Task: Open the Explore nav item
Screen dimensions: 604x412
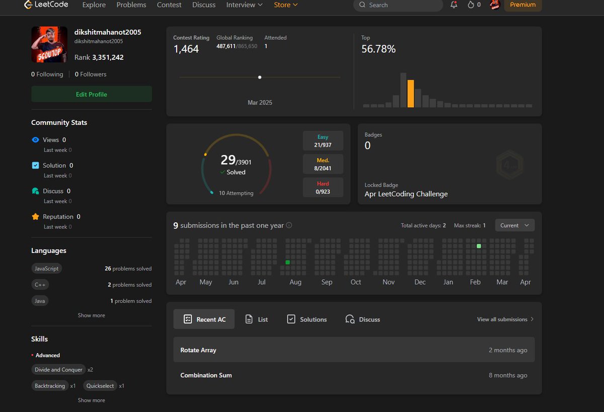Action: point(94,5)
